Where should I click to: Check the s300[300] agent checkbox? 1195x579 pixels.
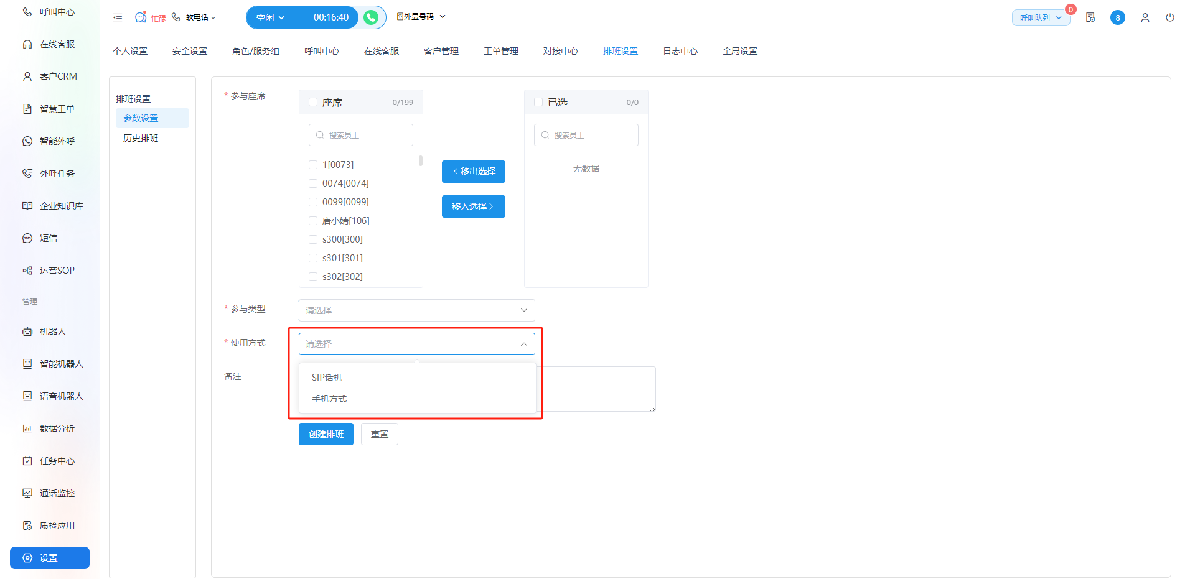[313, 239]
